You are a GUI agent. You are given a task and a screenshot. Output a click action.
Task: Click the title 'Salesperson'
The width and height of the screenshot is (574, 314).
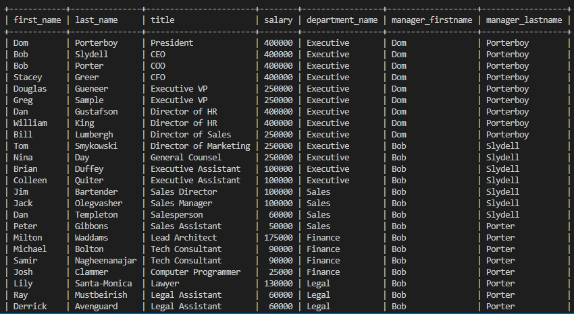tap(177, 215)
